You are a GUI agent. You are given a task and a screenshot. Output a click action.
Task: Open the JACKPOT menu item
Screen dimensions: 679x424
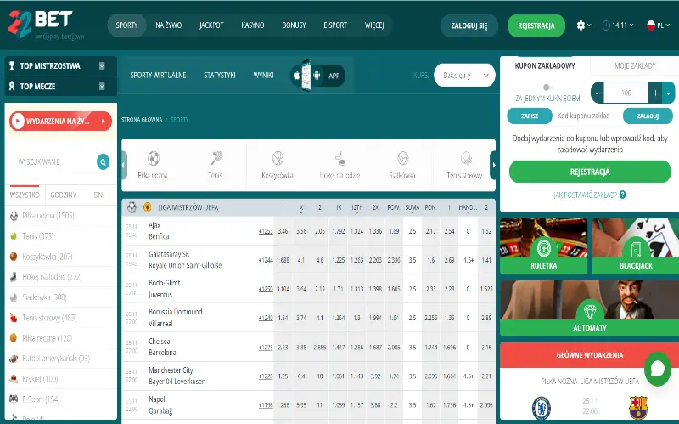211,25
